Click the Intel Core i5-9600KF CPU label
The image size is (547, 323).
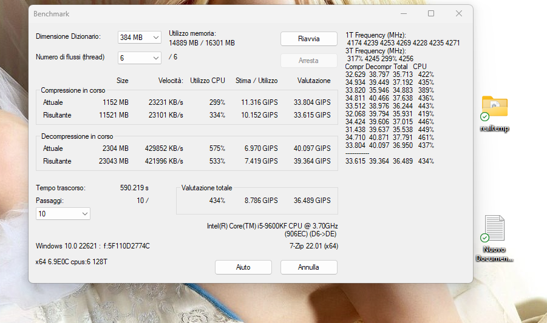pos(272,226)
